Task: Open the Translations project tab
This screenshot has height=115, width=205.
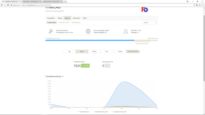Action: pyautogui.click(x=51, y=18)
